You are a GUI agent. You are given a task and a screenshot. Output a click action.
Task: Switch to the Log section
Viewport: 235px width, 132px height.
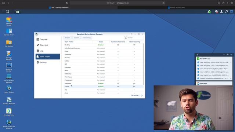pyautogui.click(x=48, y=51)
